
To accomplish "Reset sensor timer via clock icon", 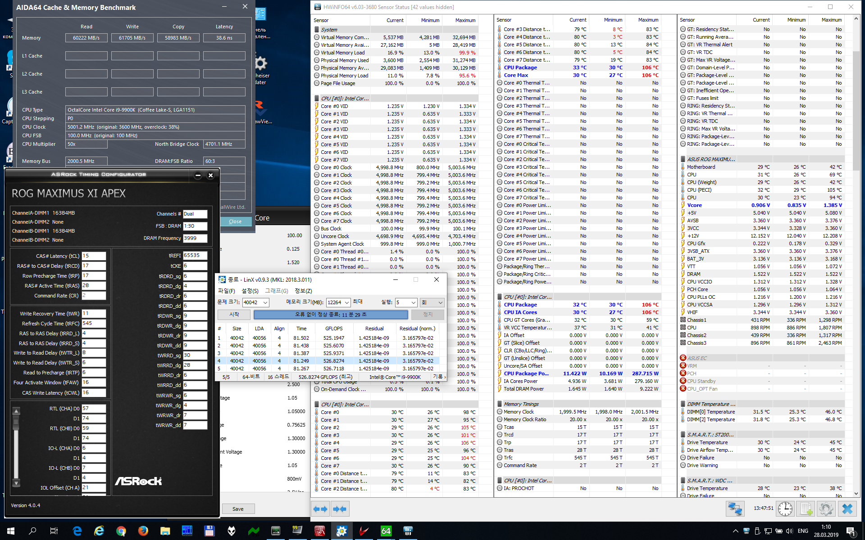I will pyautogui.click(x=785, y=509).
